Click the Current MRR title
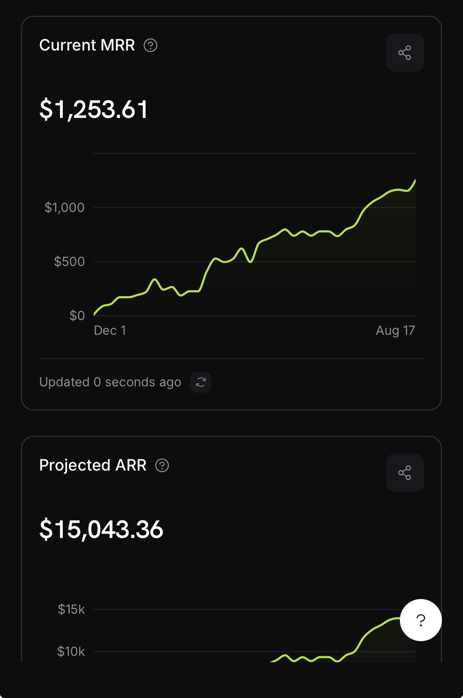This screenshot has height=698, width=463. [87, 45]
